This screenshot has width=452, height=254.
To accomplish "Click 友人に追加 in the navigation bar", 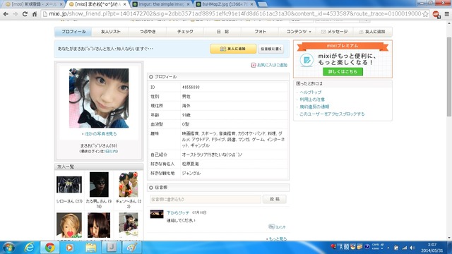I will coord(372,32).
